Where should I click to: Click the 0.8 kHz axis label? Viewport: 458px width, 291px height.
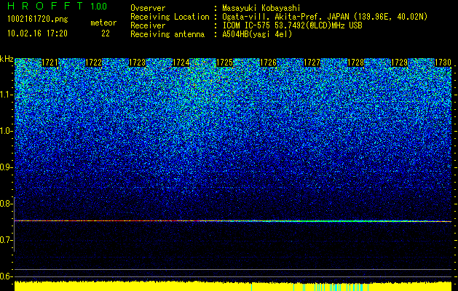(6, 204)
